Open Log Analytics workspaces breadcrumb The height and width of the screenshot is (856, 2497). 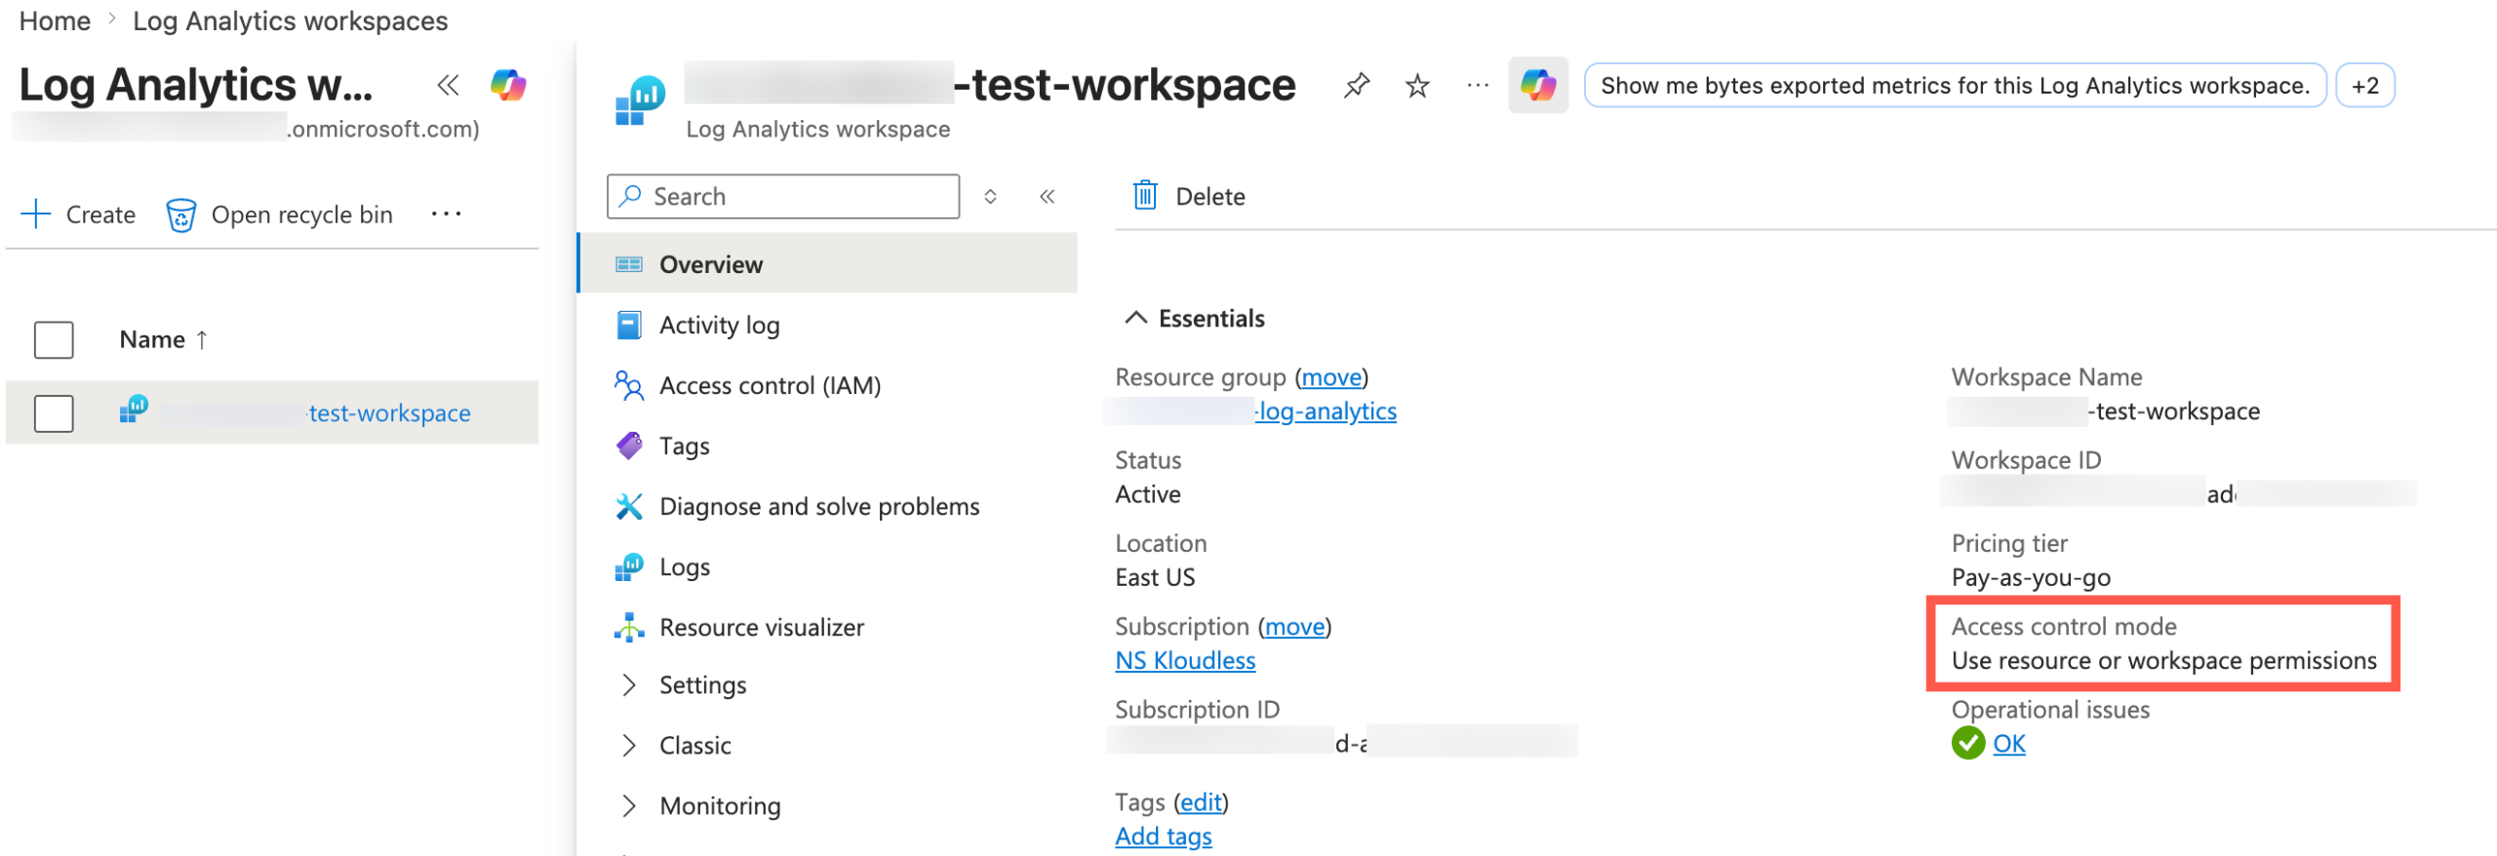click(x=290, y=20)
